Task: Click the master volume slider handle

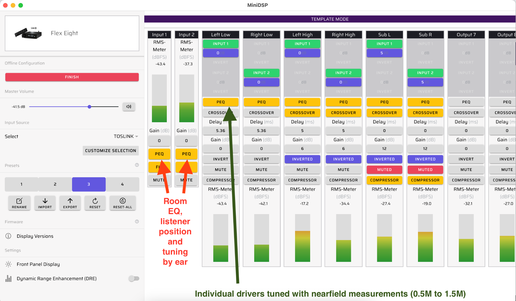Action: (x=89, y=107)
